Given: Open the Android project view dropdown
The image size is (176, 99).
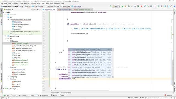Looking at the screenshot, I should click(9, 10).
